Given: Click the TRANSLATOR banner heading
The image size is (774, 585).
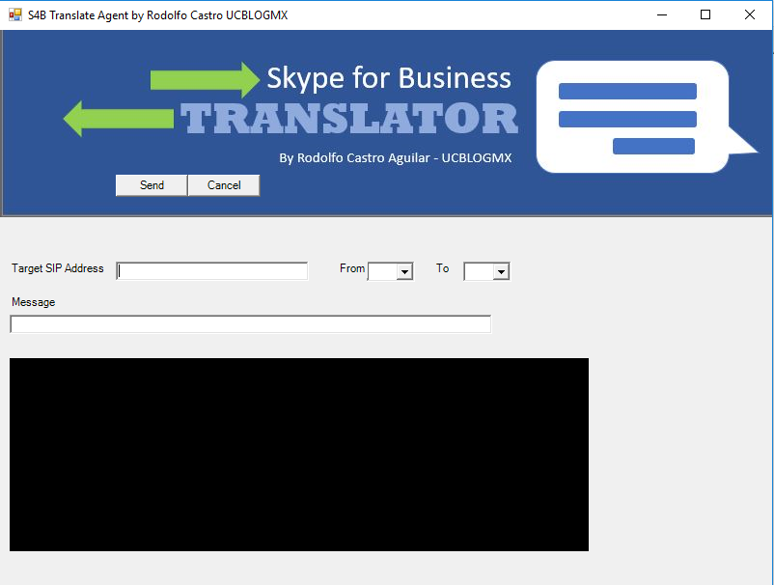Looking at the screenshot, I should pyautogui.click(x=349, y=119).
